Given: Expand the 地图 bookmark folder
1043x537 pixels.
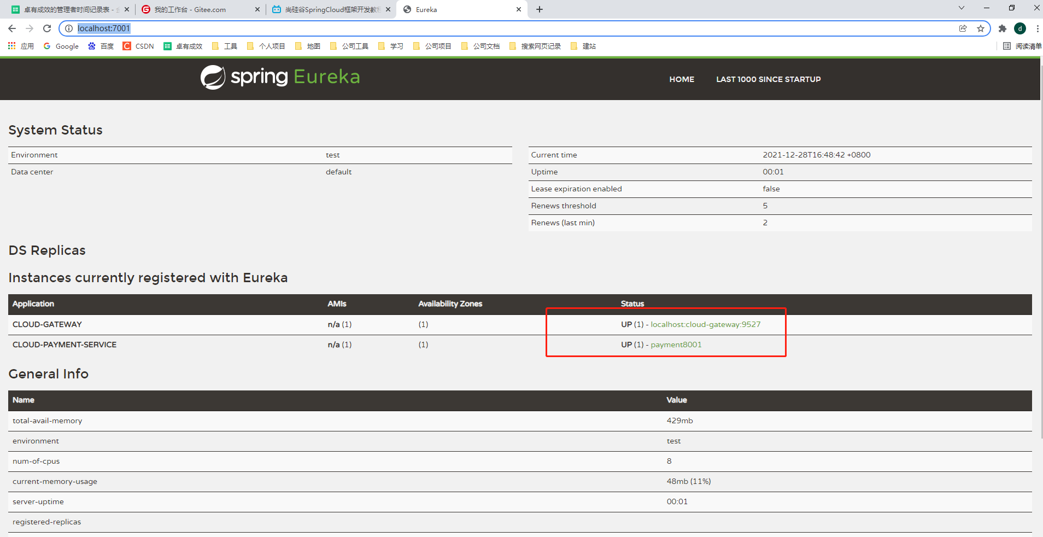Looking at the screenshot, I should click(x=308, y=46).
